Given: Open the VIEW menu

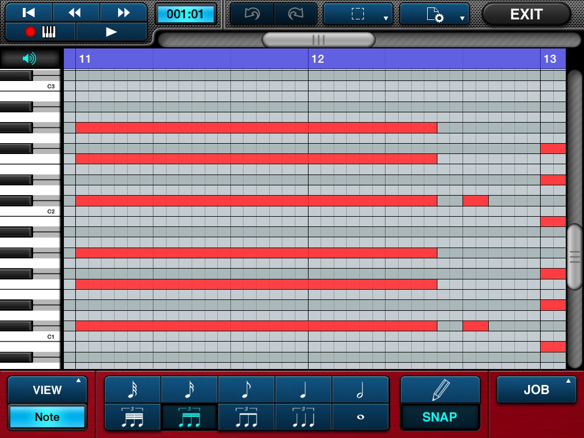Looking at the screenshot, I should 47,390.
